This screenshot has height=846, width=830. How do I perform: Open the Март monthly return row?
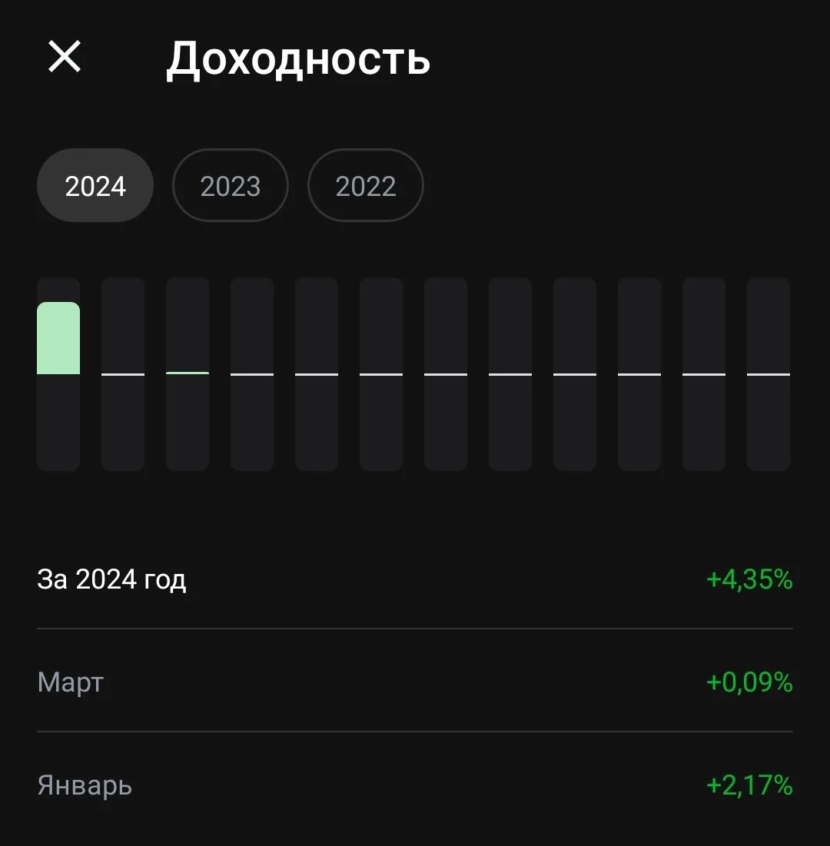click(x=415, y=682)
